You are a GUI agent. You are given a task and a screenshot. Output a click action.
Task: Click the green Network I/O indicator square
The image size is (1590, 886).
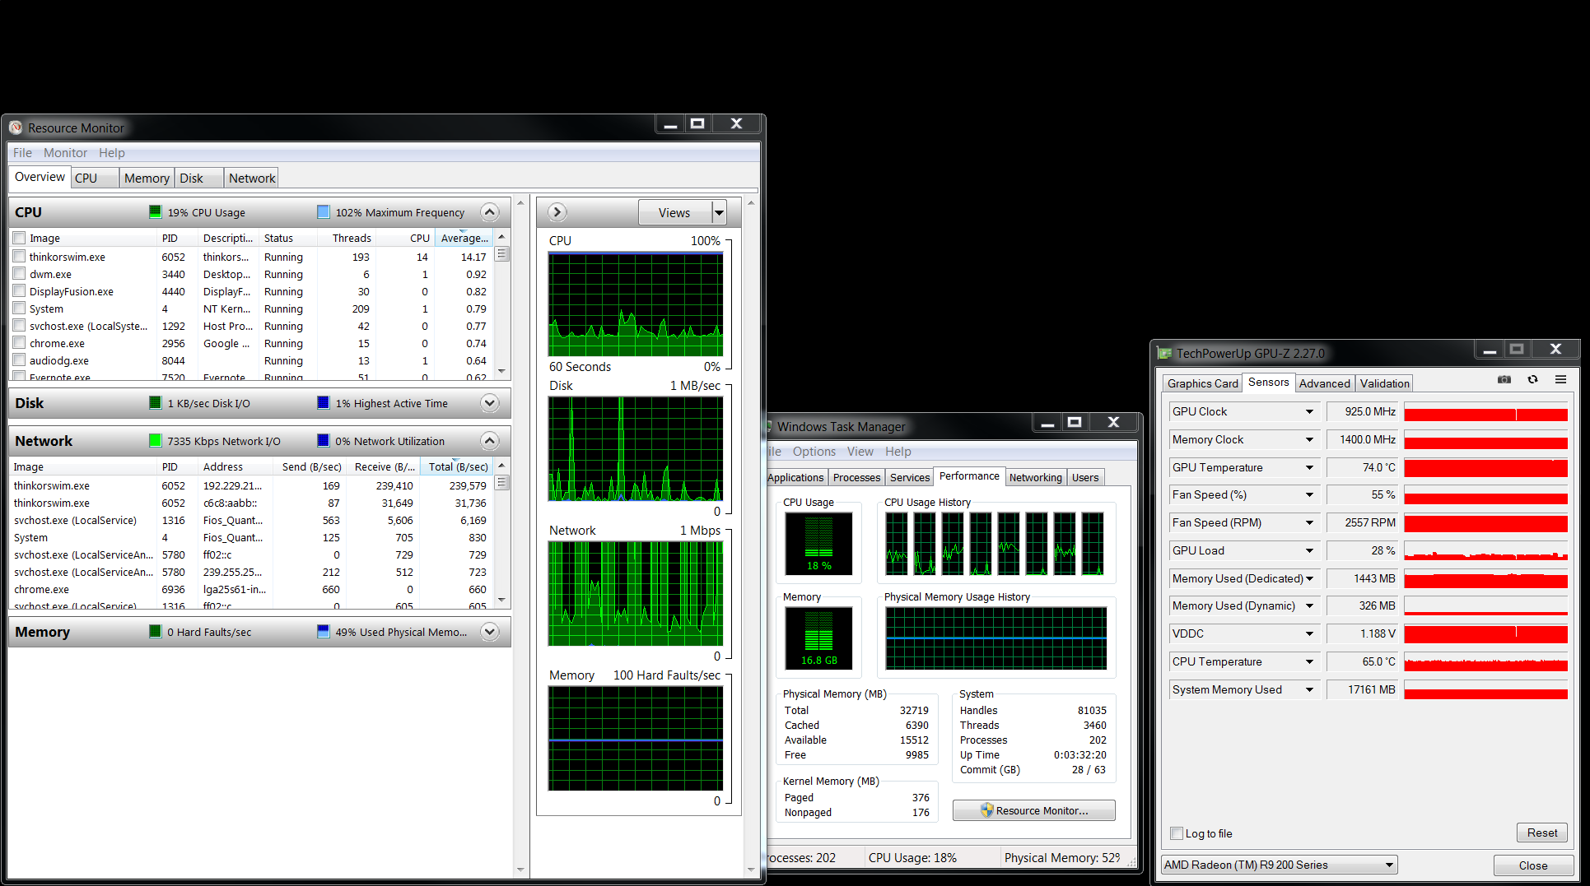tap(155, 441)
